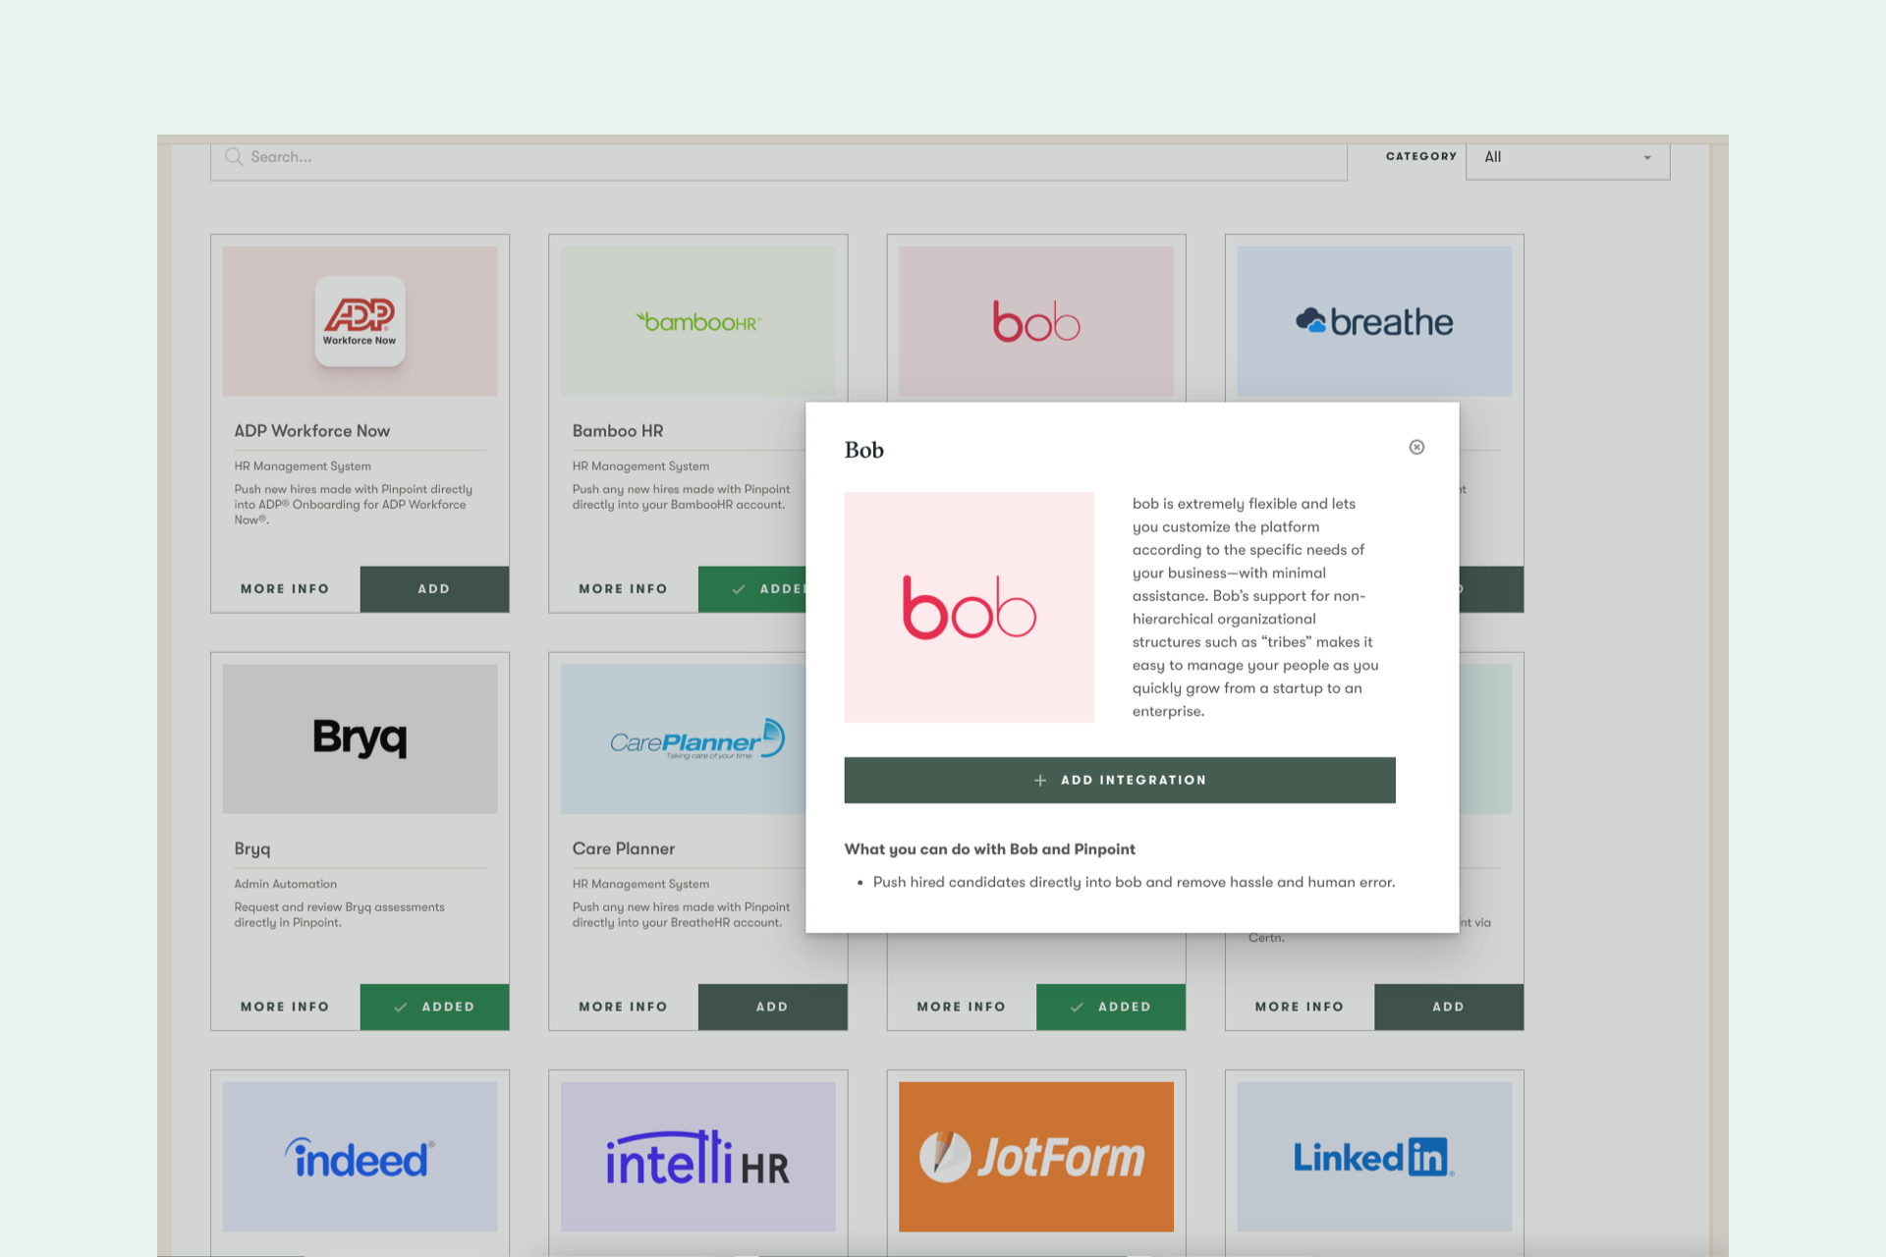Select the breathe integration logo
1886x1257 pixels.
[x=1373, y=320]
